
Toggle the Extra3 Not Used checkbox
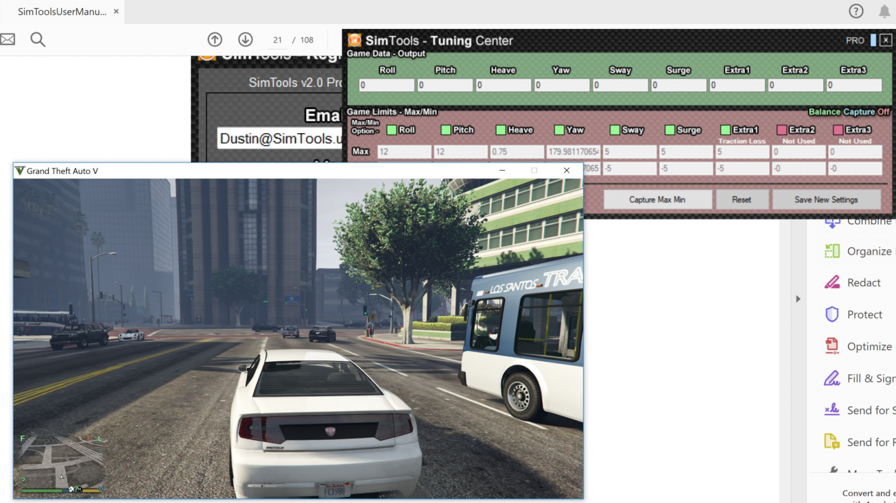click(x=838, y=130)
